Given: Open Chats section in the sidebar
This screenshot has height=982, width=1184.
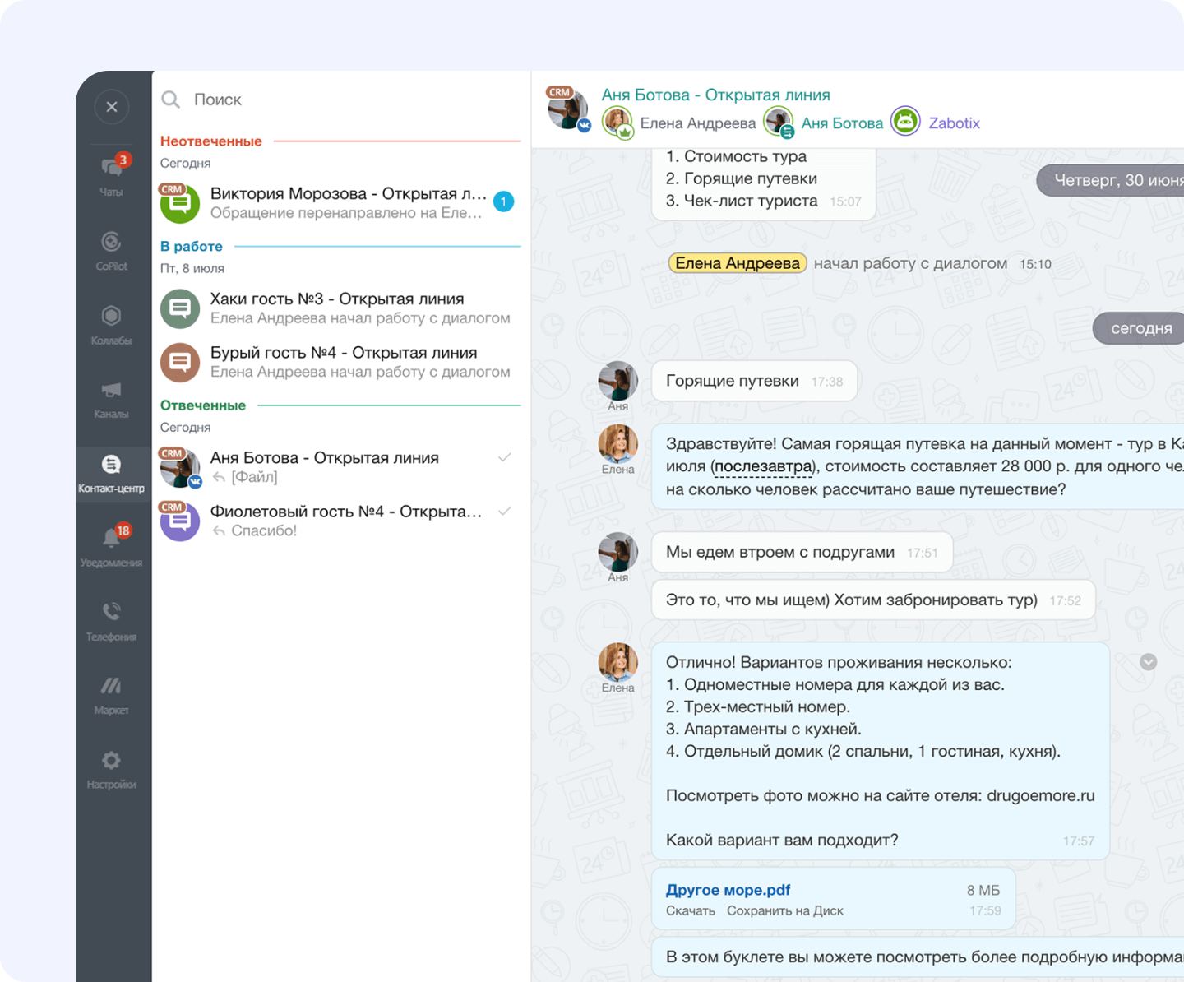Looking at the screenshot, I should tap(111, 174).
